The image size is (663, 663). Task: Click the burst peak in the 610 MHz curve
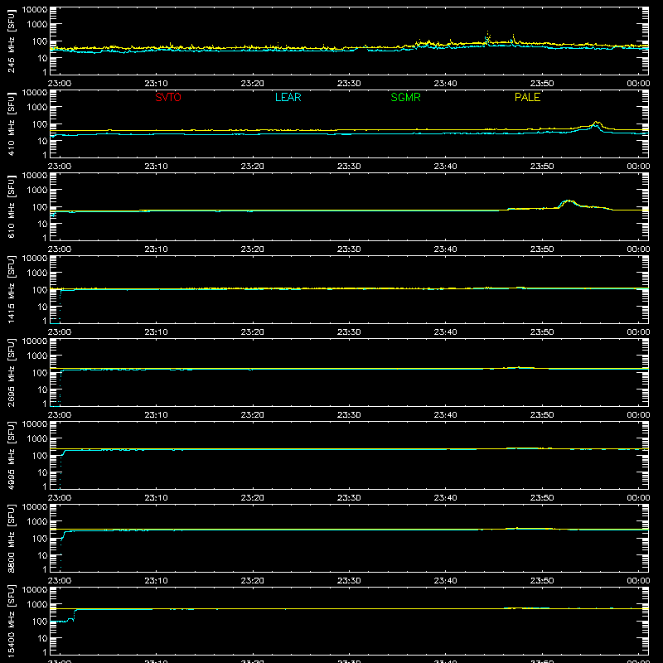click(x=569, y=201)
